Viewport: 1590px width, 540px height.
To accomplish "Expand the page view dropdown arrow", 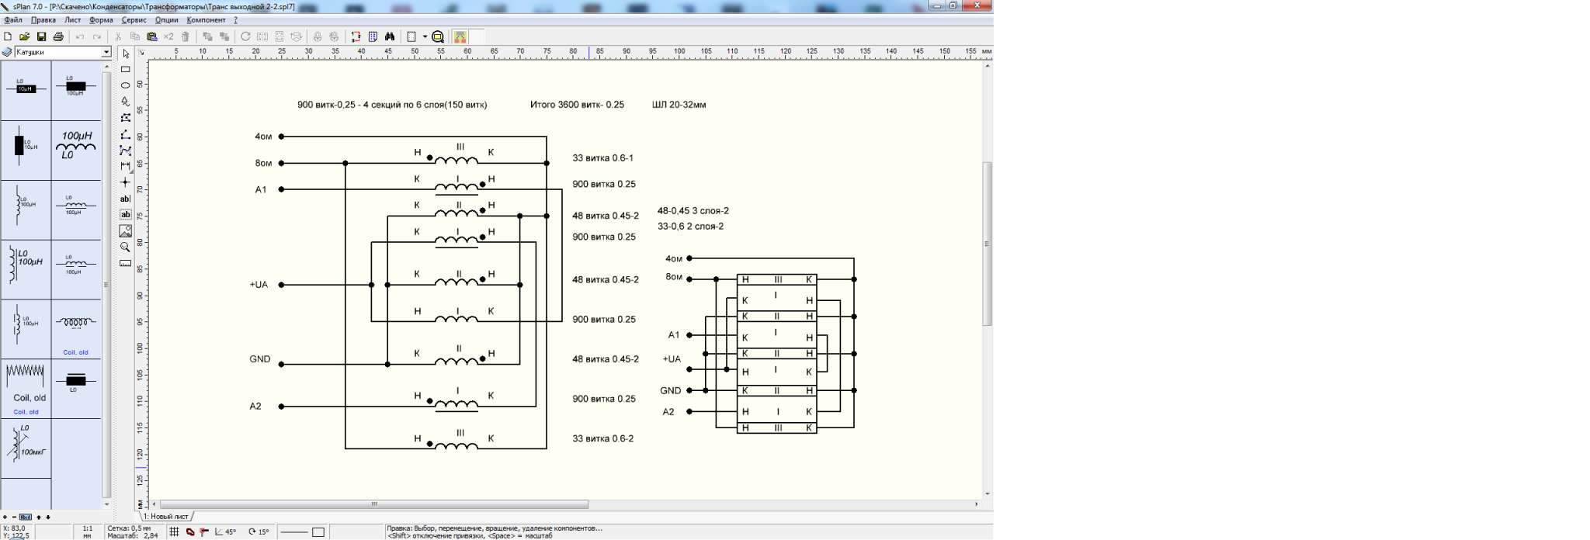I will point(425,36).
